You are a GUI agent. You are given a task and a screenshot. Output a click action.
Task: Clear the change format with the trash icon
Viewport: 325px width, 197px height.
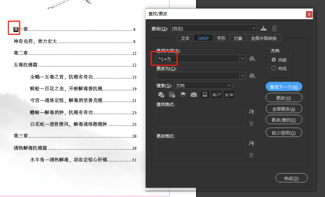pyautogui.click(x=251, y=155)
